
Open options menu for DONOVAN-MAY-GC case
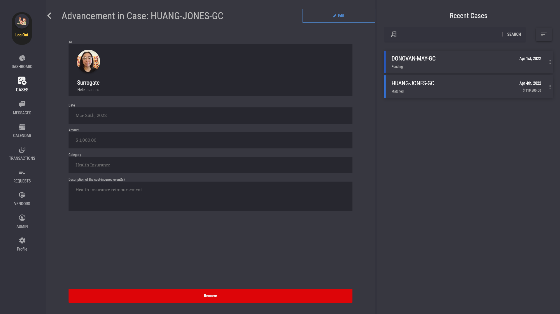pos(550,62)
